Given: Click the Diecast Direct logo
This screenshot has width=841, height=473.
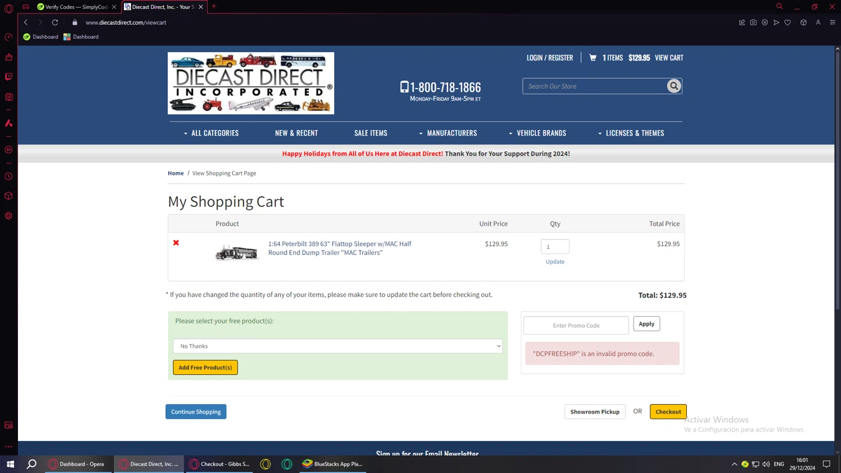Looking at the screenshot, I should point(251,84).
